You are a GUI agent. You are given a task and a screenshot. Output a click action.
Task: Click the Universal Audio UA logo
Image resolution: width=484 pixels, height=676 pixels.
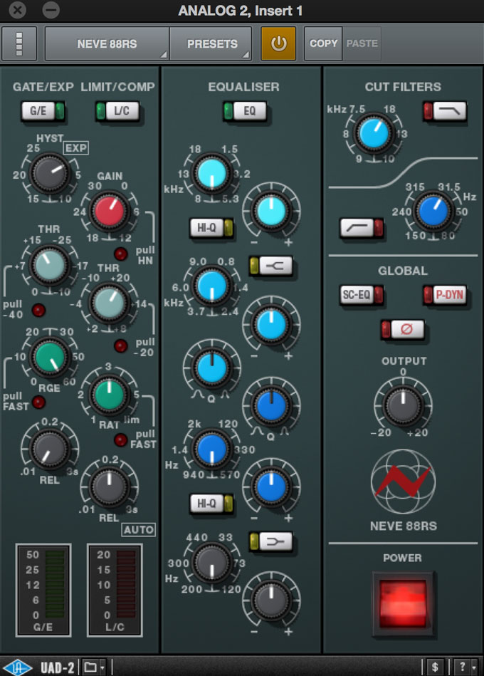tap(18, 667)
